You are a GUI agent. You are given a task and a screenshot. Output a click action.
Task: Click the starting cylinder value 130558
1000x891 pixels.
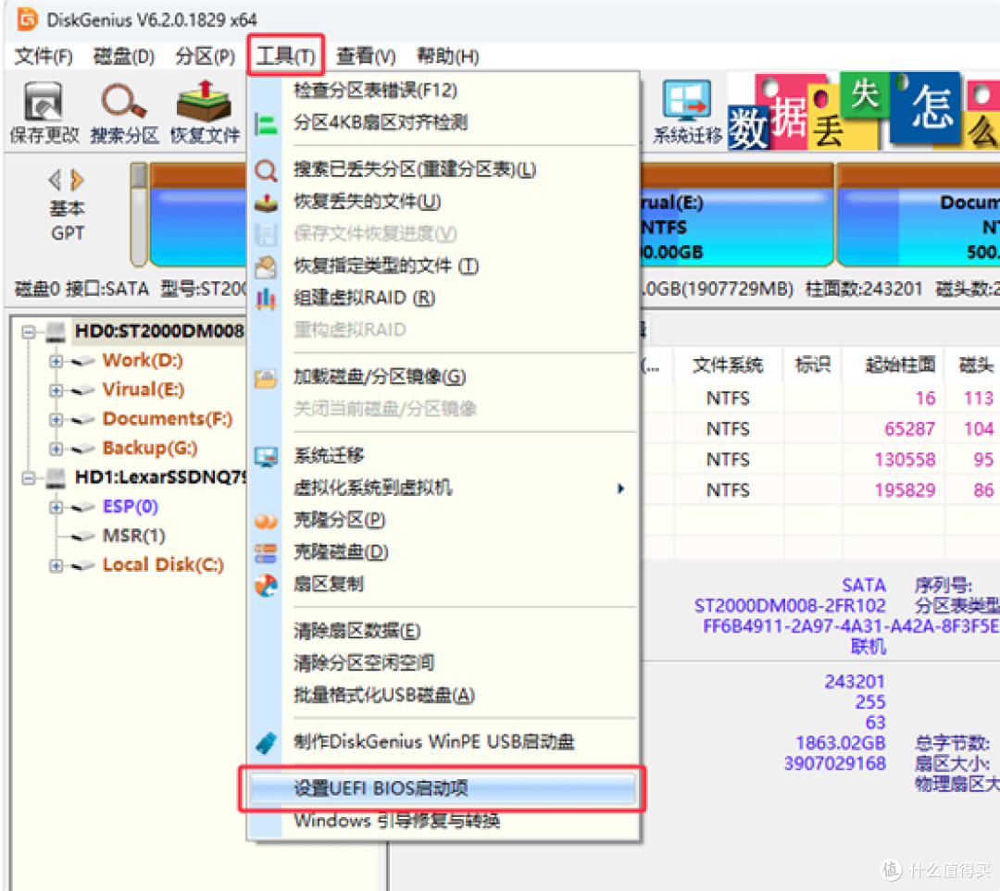[905, 460]
